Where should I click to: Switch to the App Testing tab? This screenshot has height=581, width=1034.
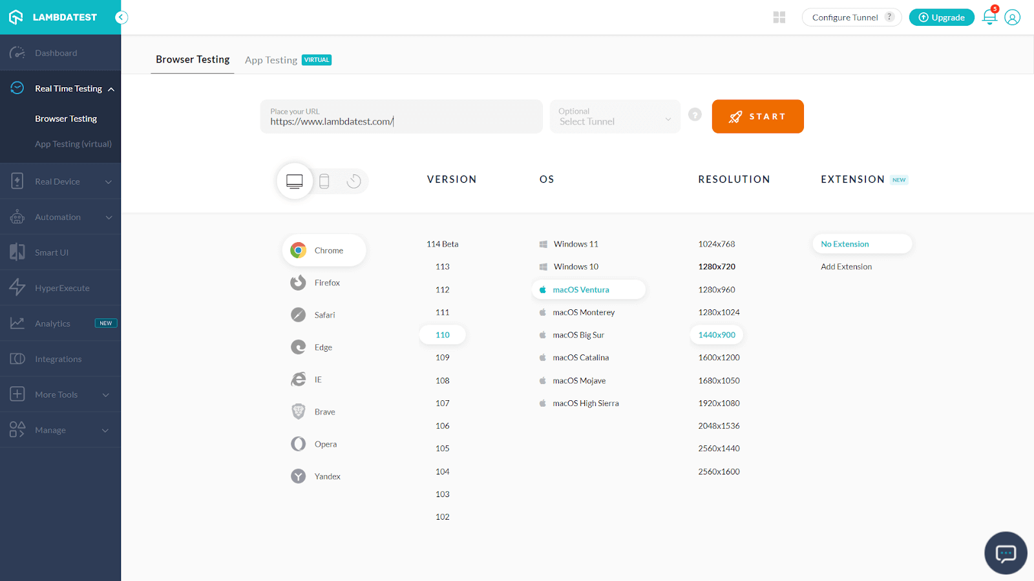click(x=271, y=59)
